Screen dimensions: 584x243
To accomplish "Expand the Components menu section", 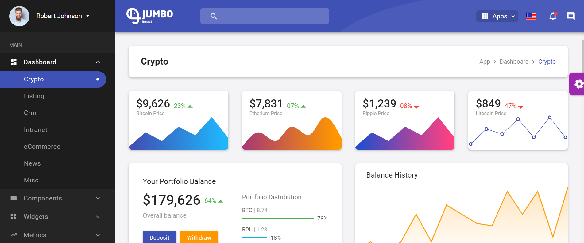I will 98,198.
